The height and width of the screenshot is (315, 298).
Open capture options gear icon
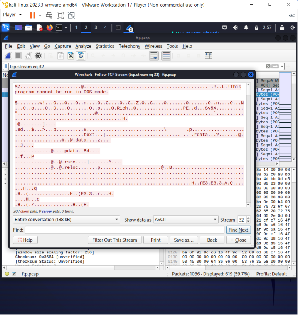click(x=38, y=56)
